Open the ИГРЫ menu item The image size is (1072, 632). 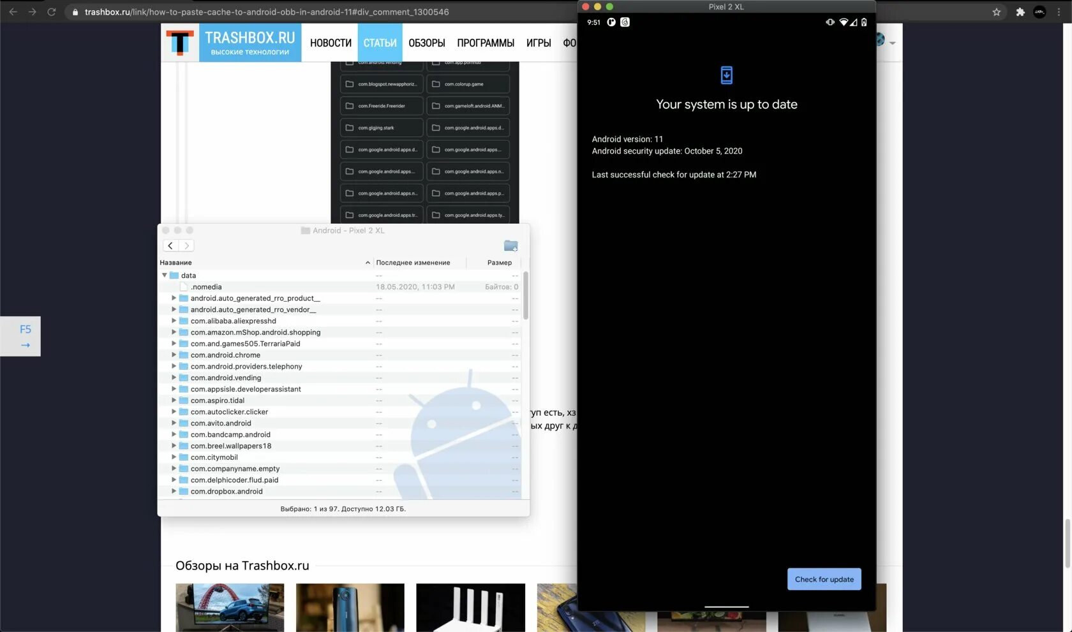point(539,43)
